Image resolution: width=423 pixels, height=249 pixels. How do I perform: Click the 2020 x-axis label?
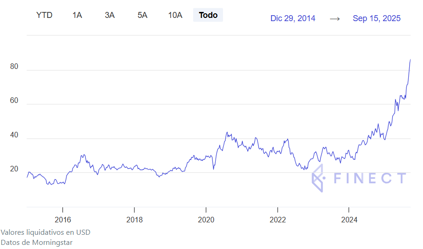click(206, 220)
